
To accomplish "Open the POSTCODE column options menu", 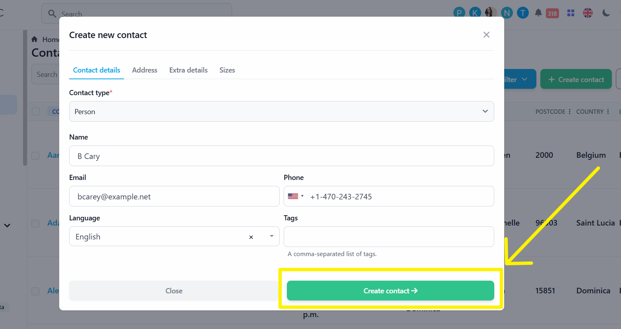I will coord(570,112).
